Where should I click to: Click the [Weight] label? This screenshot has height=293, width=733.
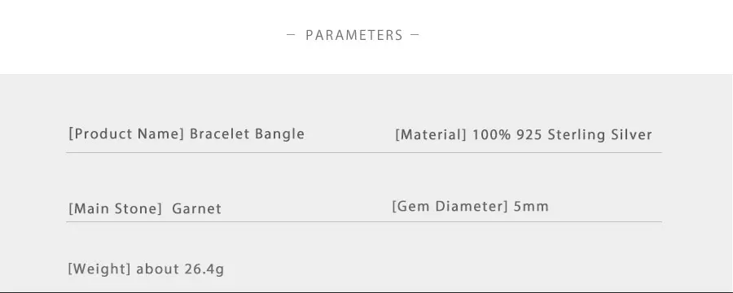click(99, 269)
